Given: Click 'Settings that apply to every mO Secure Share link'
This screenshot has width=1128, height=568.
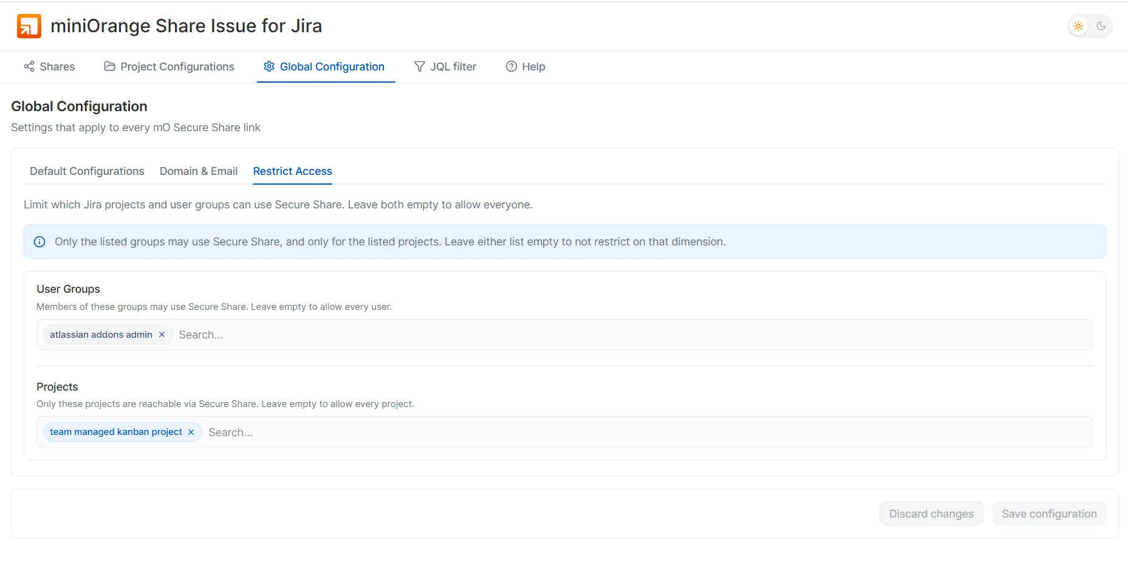Looking at the screenshot, I should pyautogui.click(x=135, y=128).
